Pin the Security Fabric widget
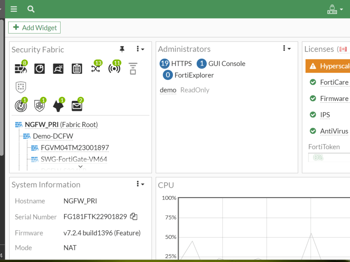 point(122,49)
